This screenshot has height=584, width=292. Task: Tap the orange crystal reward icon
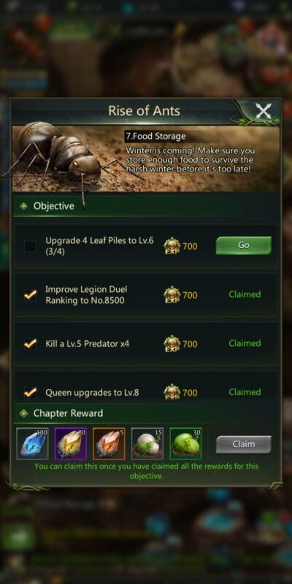point(109,443)
